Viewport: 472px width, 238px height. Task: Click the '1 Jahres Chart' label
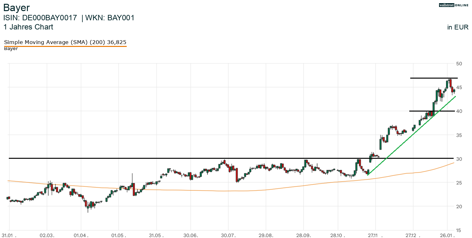pyautogui.click(x=28, y=27)
